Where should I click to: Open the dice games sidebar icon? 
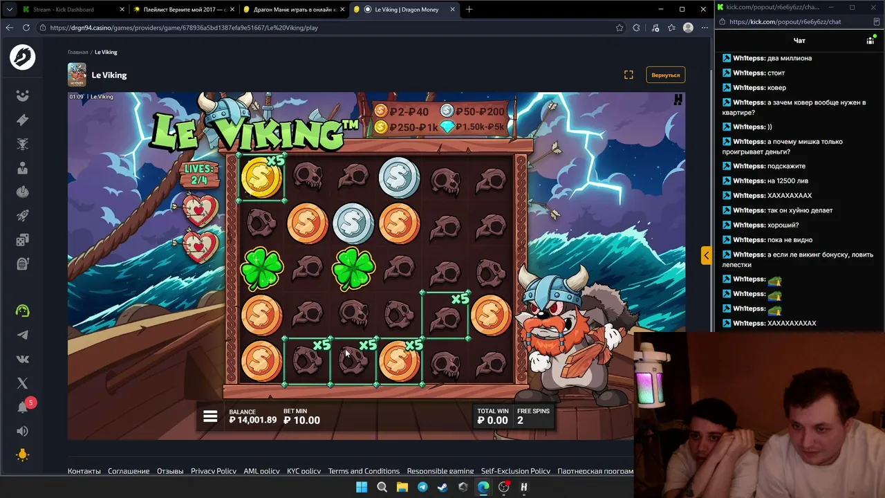tap(22, 240)
